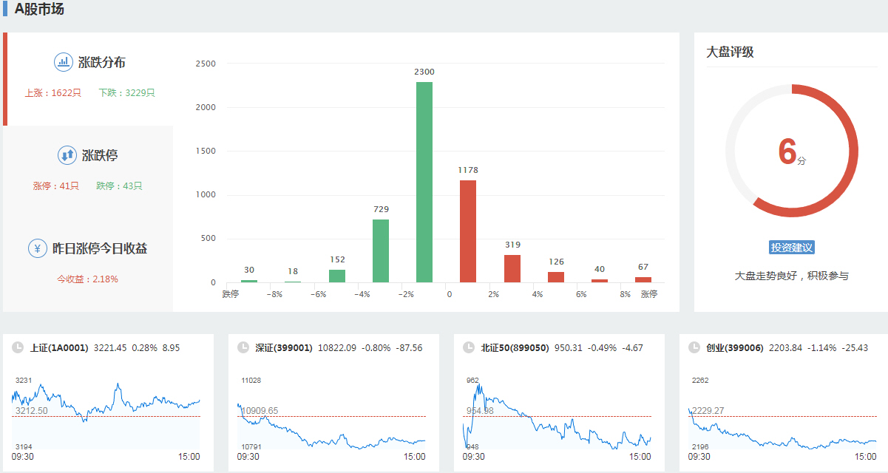Click the clock icon next to 北证50(899050)
Viewport: 888px width, 473px height.
coord(468,347)
